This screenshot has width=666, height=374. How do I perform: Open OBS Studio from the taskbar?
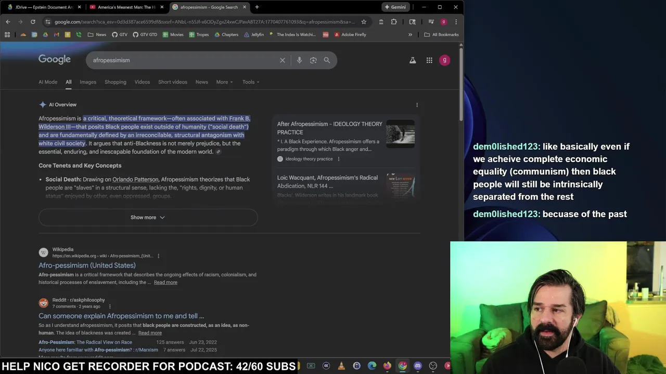tap(433, 366)
